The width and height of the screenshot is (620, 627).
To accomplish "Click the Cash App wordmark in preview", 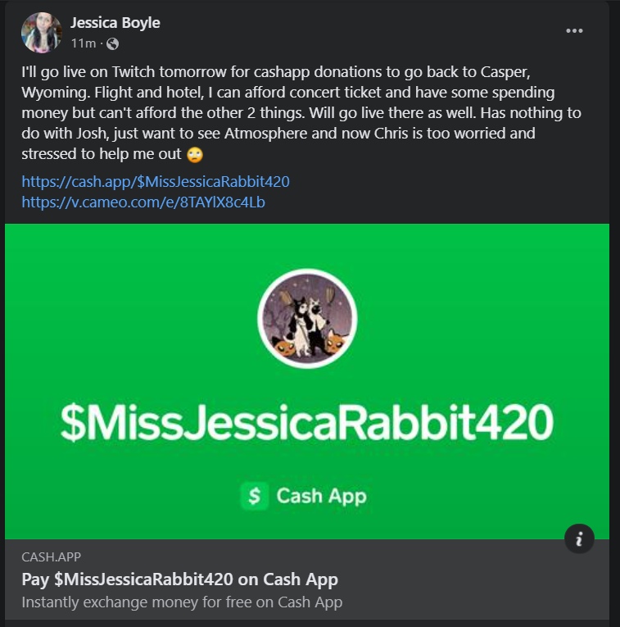I will [x=321, y=496].
